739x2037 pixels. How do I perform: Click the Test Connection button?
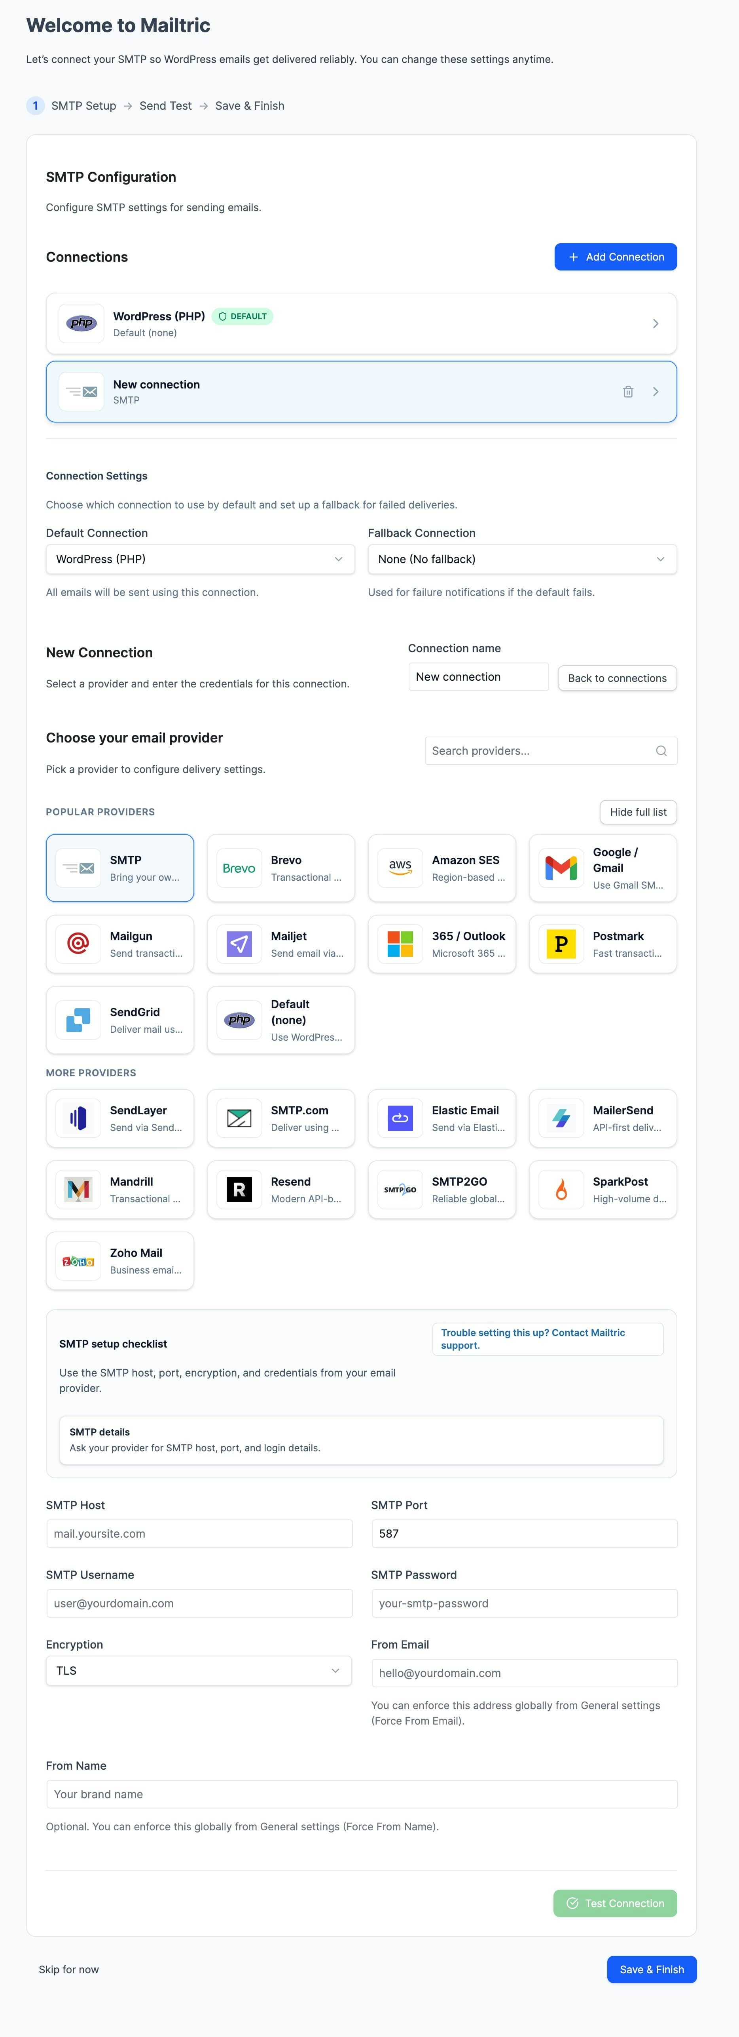[x=615, y=1904]
